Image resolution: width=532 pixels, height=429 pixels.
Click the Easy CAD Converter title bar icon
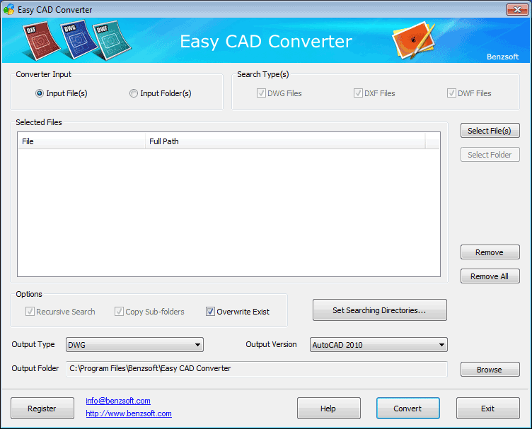click(9, 10)
